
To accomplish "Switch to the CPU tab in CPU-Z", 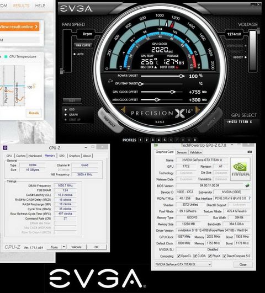I will pyautogui.click(x=9, y=156).
